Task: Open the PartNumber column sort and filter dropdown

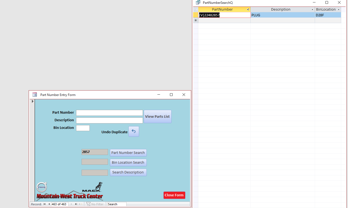Action: [x=248, y=9]
